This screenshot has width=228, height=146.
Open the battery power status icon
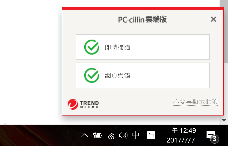98,135
